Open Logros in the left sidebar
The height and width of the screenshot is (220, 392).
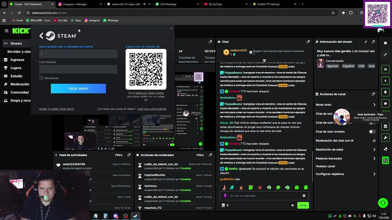coord(16,68)
